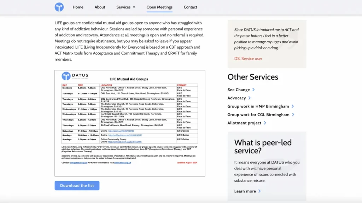
Task: Open the Sundays 10.00am Zoom link
Action: (125, 135)
